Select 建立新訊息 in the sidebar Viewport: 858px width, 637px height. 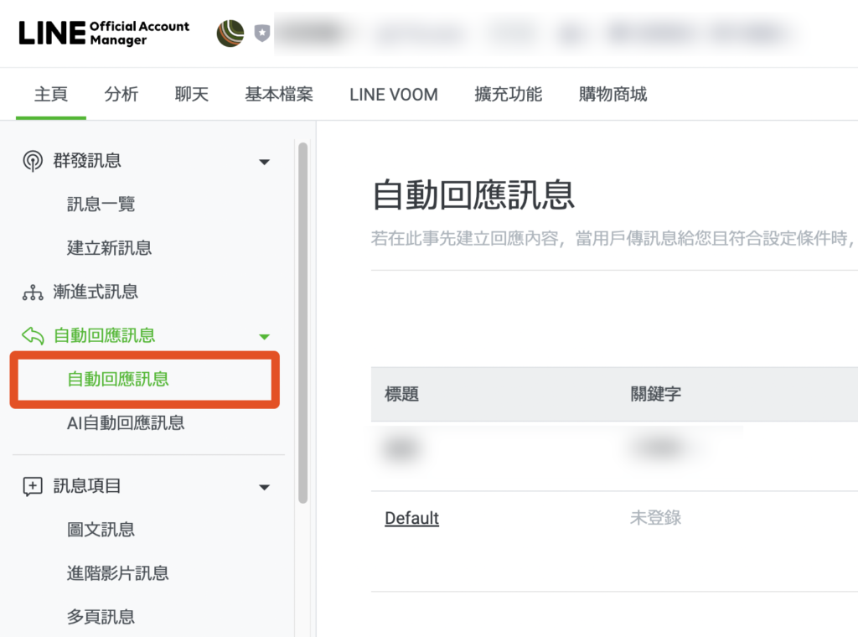[x=110, y=248]
